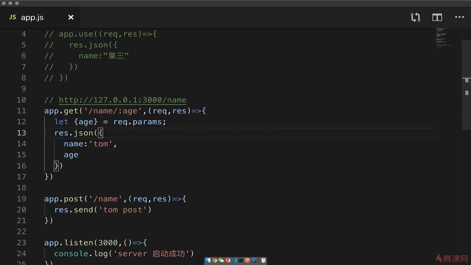Open Terminal from the dock

coord(241,260)
